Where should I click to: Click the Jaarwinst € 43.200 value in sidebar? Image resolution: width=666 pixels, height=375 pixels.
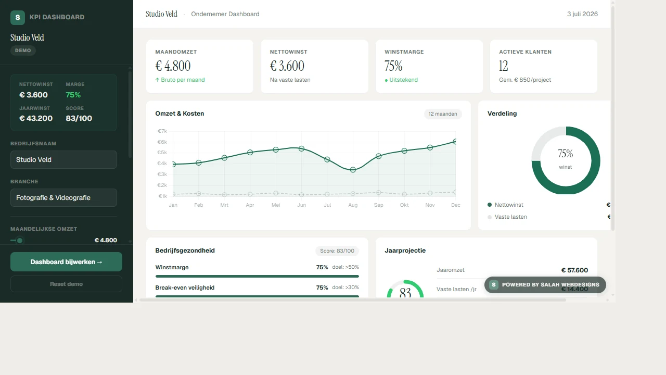pos(36,118)
